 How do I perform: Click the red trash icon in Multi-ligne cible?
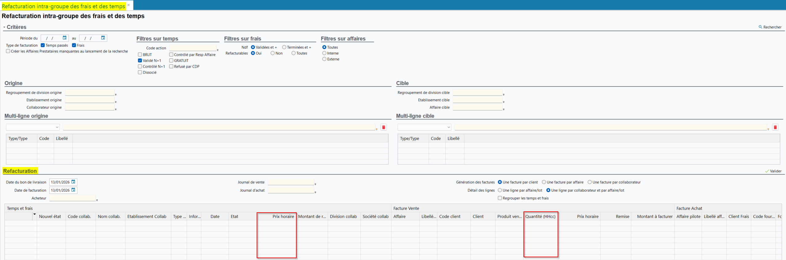tap(775, 127)
